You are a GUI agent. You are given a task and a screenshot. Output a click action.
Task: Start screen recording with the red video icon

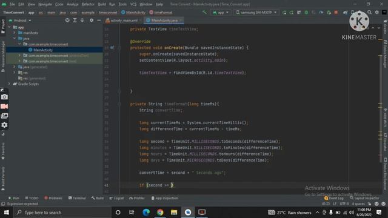pyautogui.click(x=4, y=107)
